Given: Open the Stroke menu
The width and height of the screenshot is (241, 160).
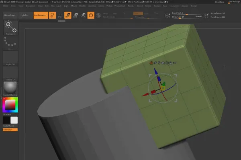Looking at the screenshot, I should tap(148, 6).
